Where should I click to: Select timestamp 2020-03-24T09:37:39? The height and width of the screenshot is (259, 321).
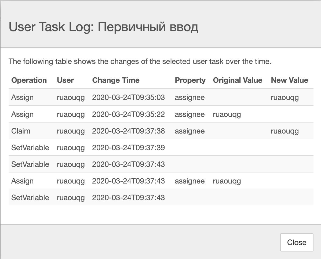(128, 148)
